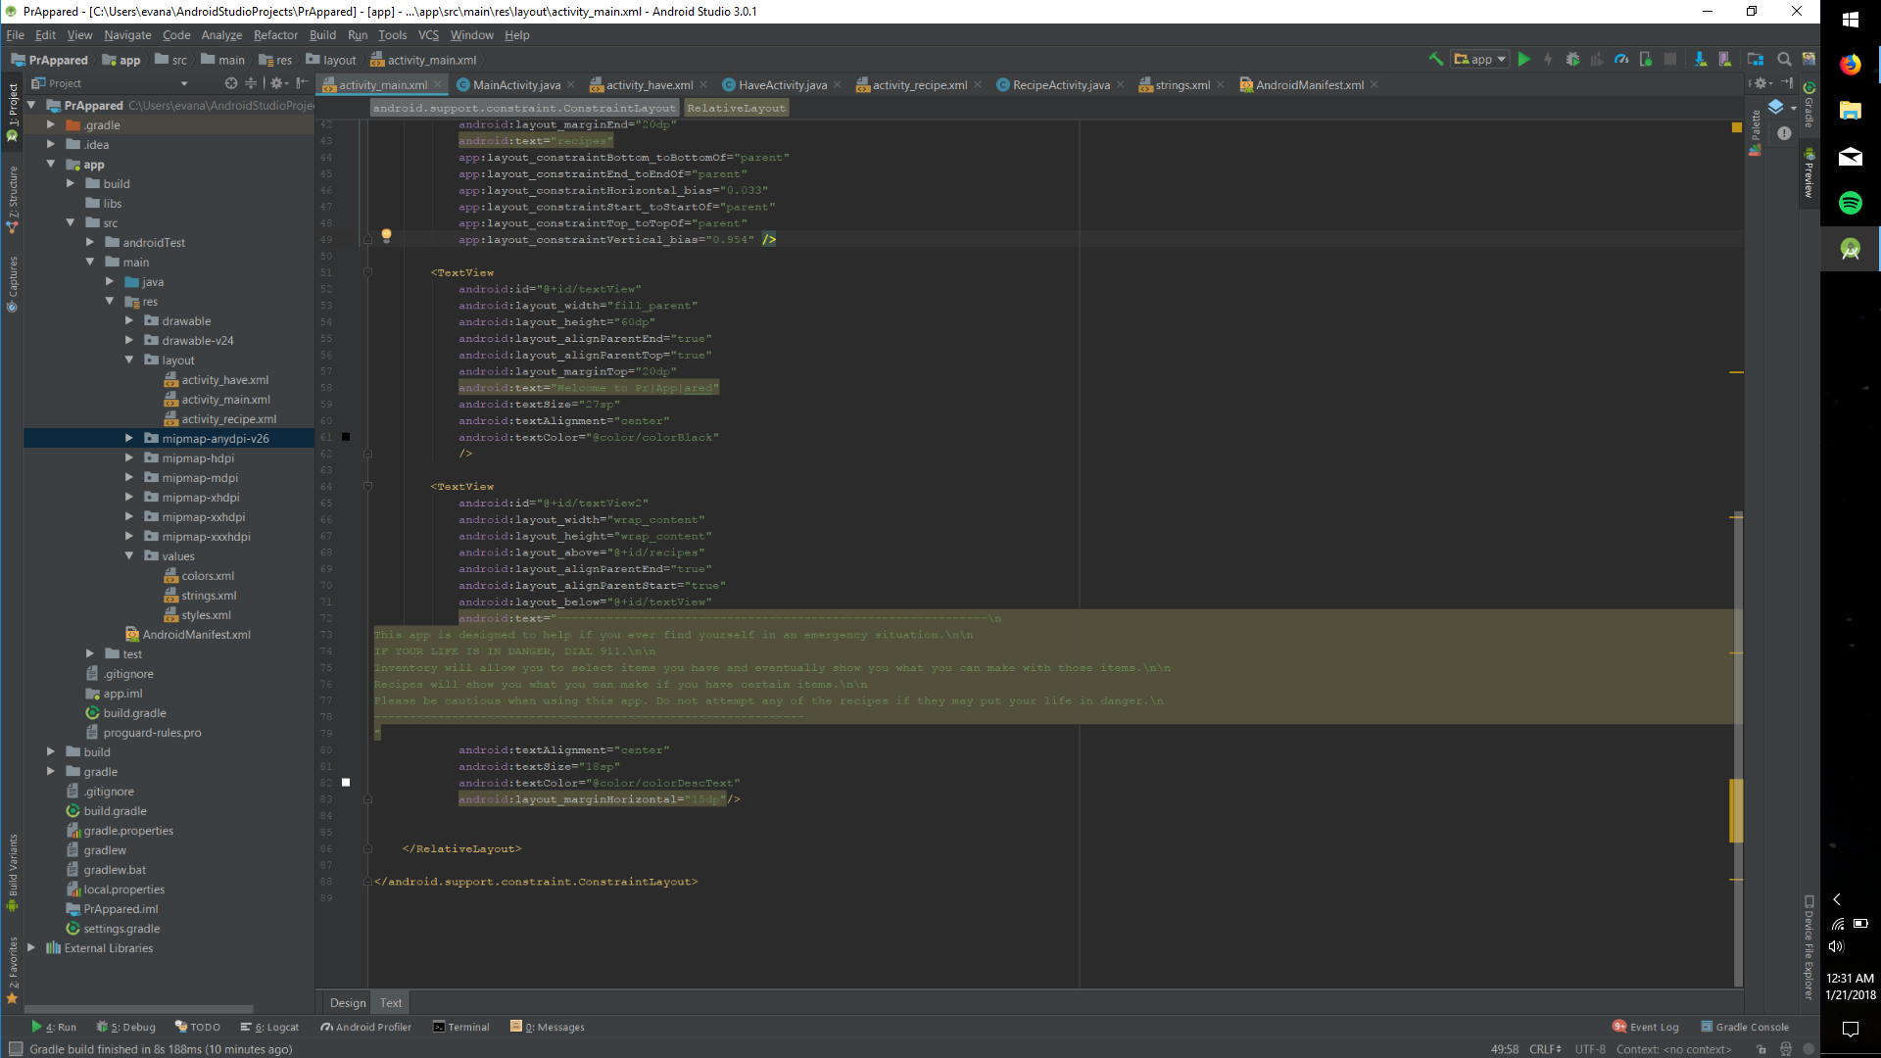
Task: Switch to Design view of layout
Action: coord(347,1002)
